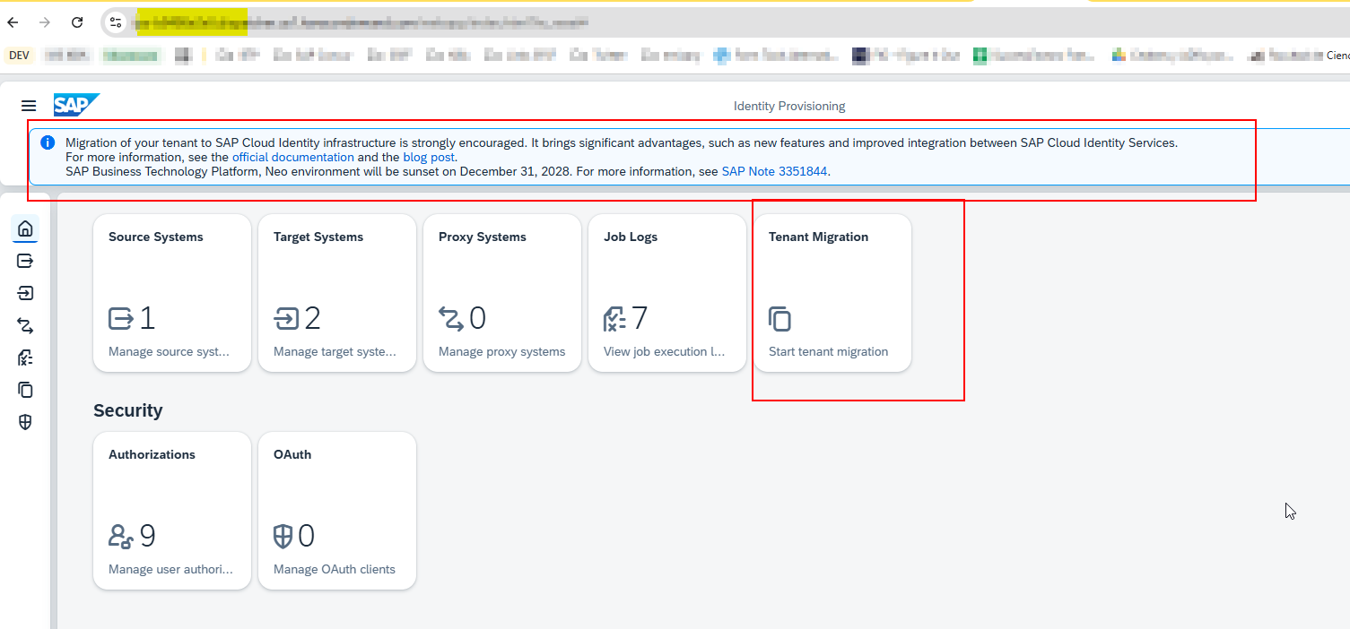Open the Tenant Migration tile
Viewport: 1350px width, 629px height.
pos(832,293)
